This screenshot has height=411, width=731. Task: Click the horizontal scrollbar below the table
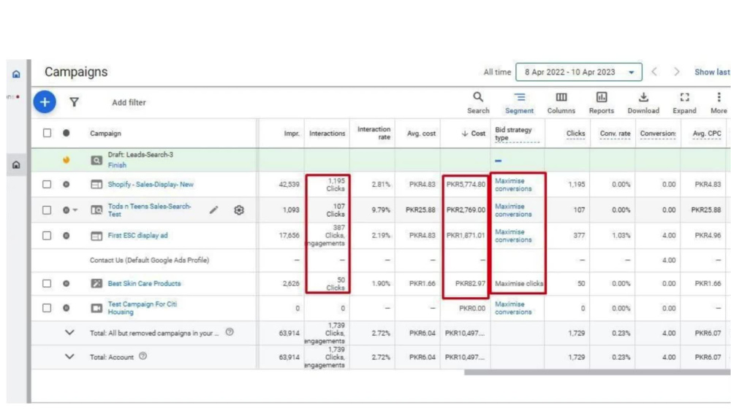[597, 372]
